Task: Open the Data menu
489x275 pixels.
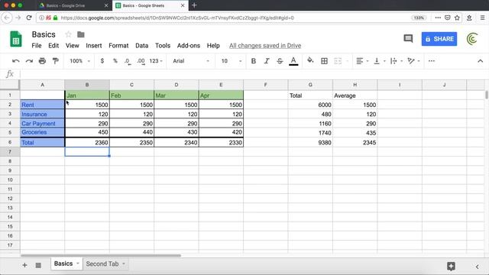Action: 141,46
